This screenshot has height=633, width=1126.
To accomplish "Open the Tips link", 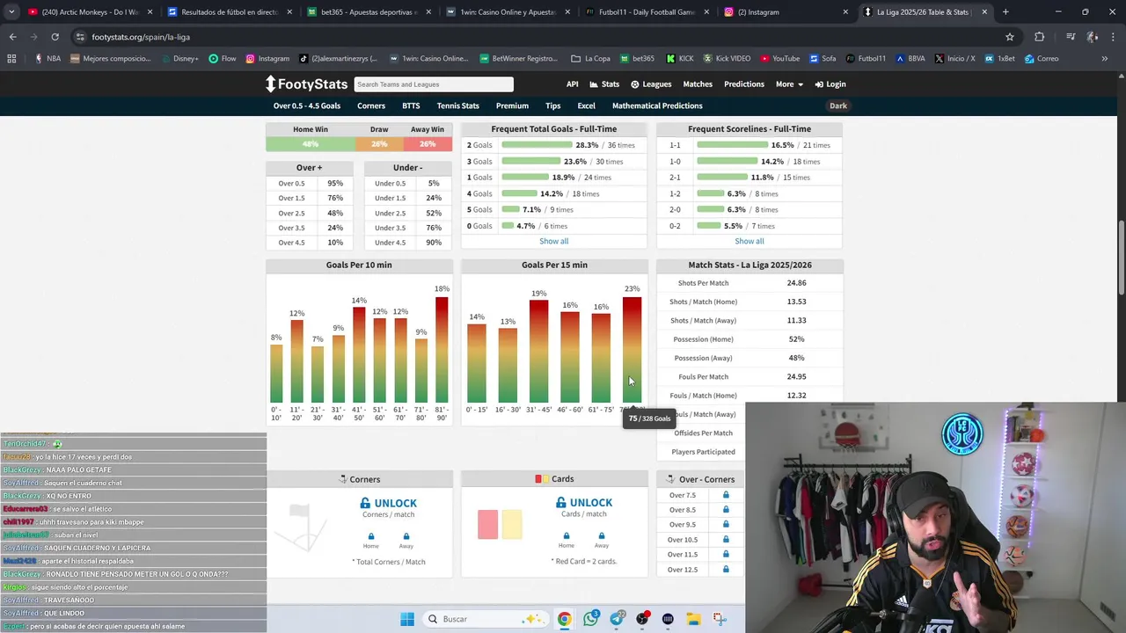I will [552, 105].
